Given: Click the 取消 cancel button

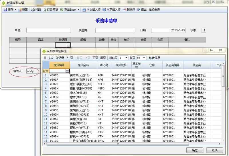Looking at the screenshot, I should 214,150.
